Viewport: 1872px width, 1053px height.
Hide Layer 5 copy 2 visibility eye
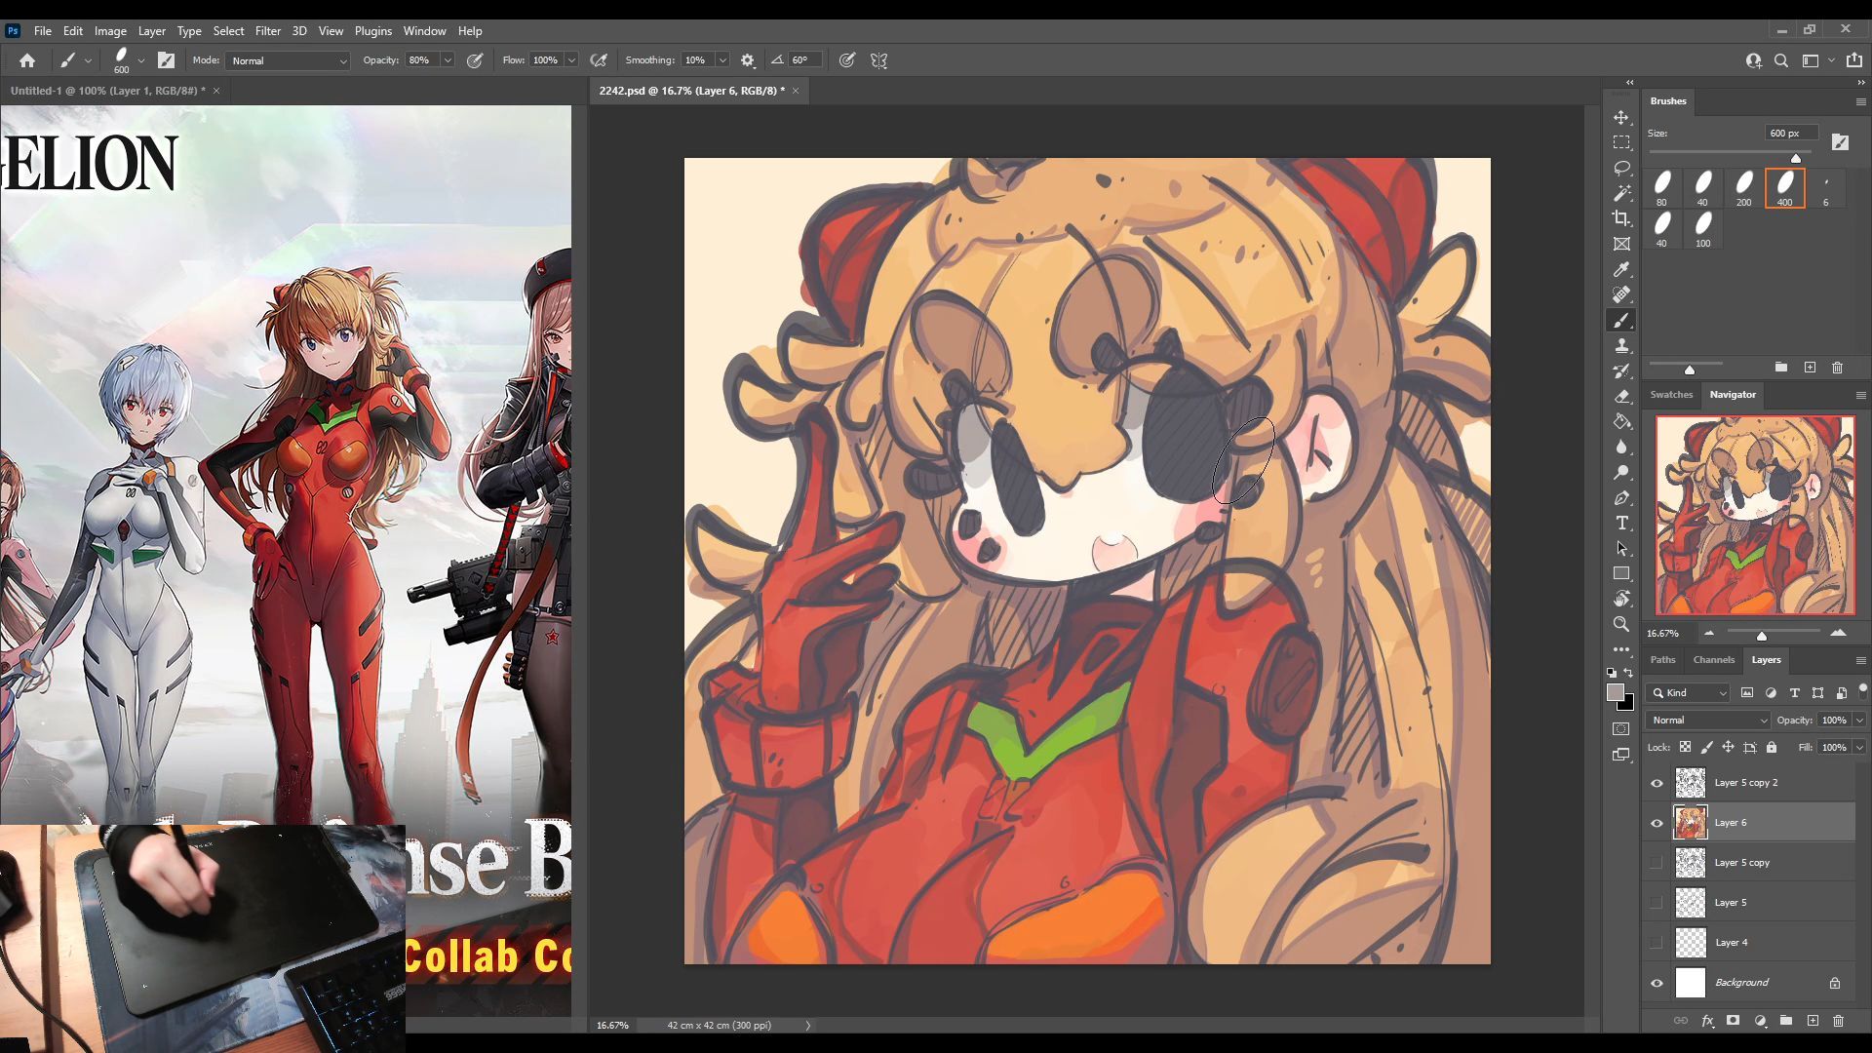point(1657,783)
